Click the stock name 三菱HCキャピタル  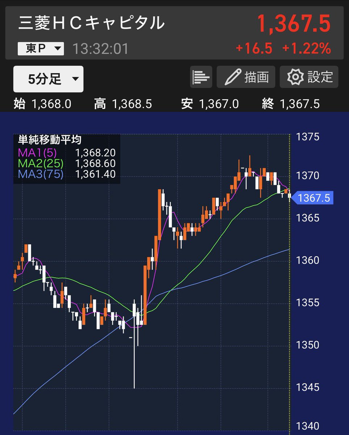tap(92, 24)
